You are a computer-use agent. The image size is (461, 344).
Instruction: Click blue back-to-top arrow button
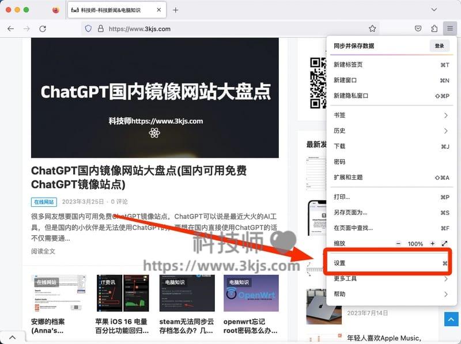click(x=451, y=319)
